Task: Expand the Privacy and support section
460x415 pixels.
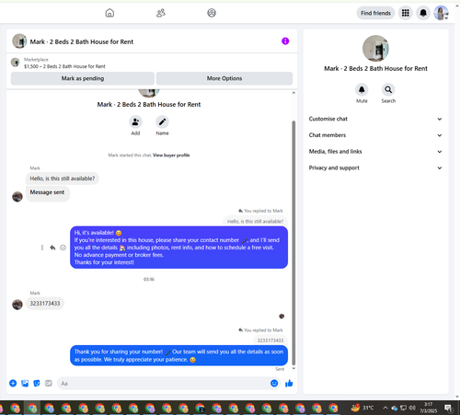Action: point(375,167)
